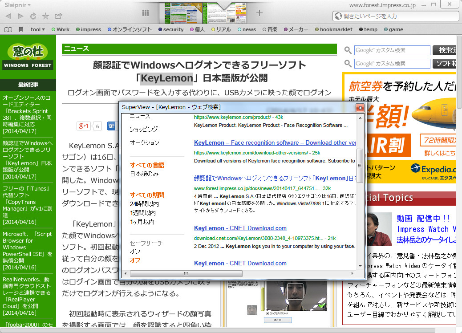This screenshot has width=462, height=333.
Task: Open the RealPlayer Cloud sidebar article
Action: click(x=28, y=296)
